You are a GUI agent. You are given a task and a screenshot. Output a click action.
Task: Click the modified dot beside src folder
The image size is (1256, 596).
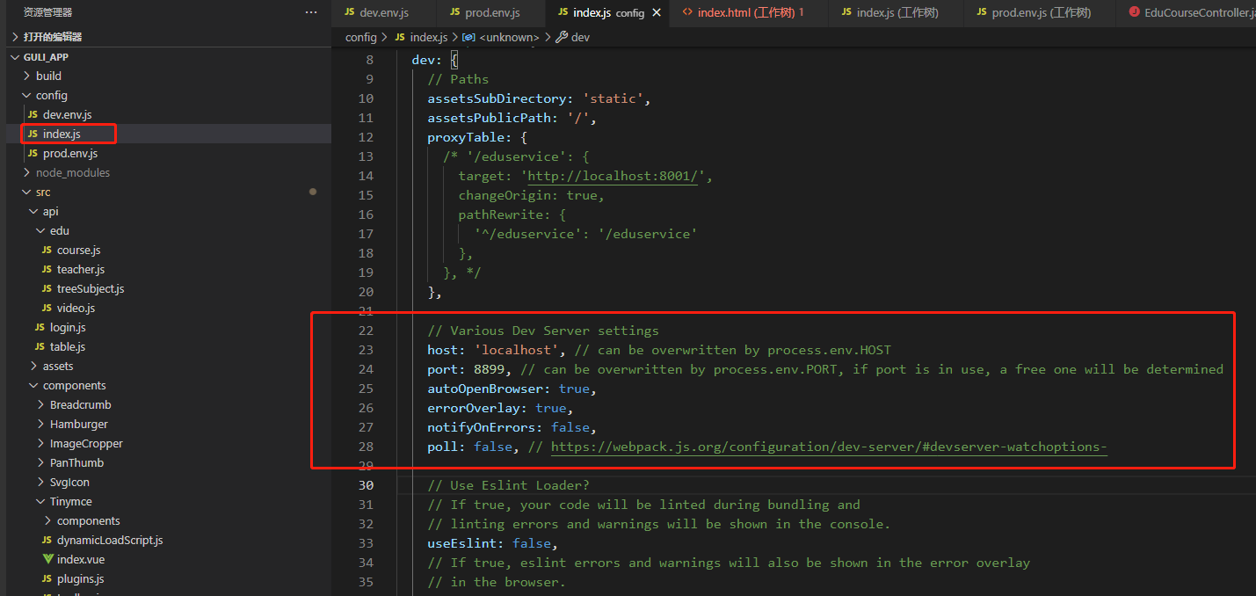click(312, 192)
